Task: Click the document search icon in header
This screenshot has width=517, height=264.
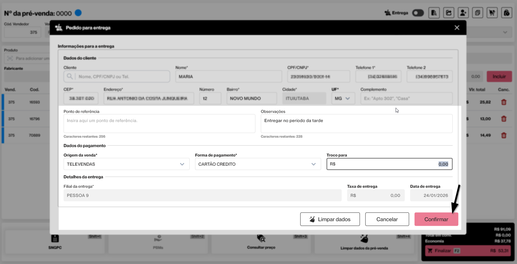Action: click(434, 13)
